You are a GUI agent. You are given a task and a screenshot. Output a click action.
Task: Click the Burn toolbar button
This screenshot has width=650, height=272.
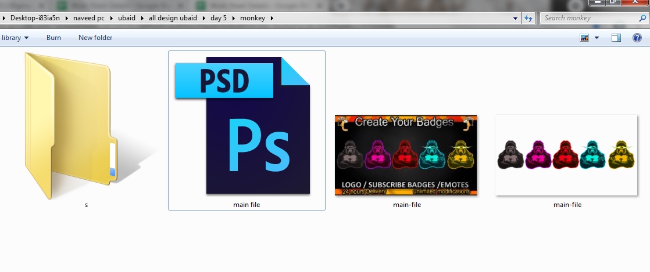53,38
